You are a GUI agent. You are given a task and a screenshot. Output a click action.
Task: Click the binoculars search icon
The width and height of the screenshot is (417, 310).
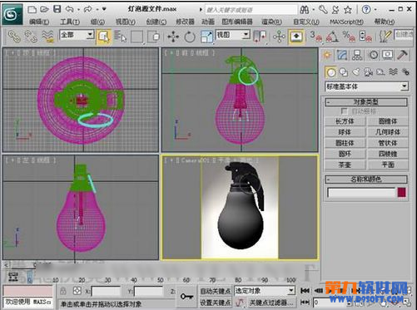(305, 10)
